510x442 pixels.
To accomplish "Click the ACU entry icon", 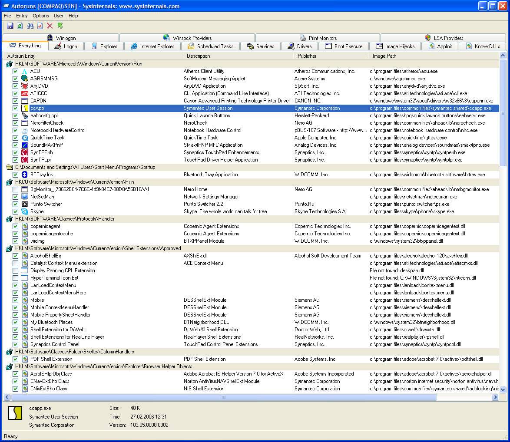I will tap(25, 71).
